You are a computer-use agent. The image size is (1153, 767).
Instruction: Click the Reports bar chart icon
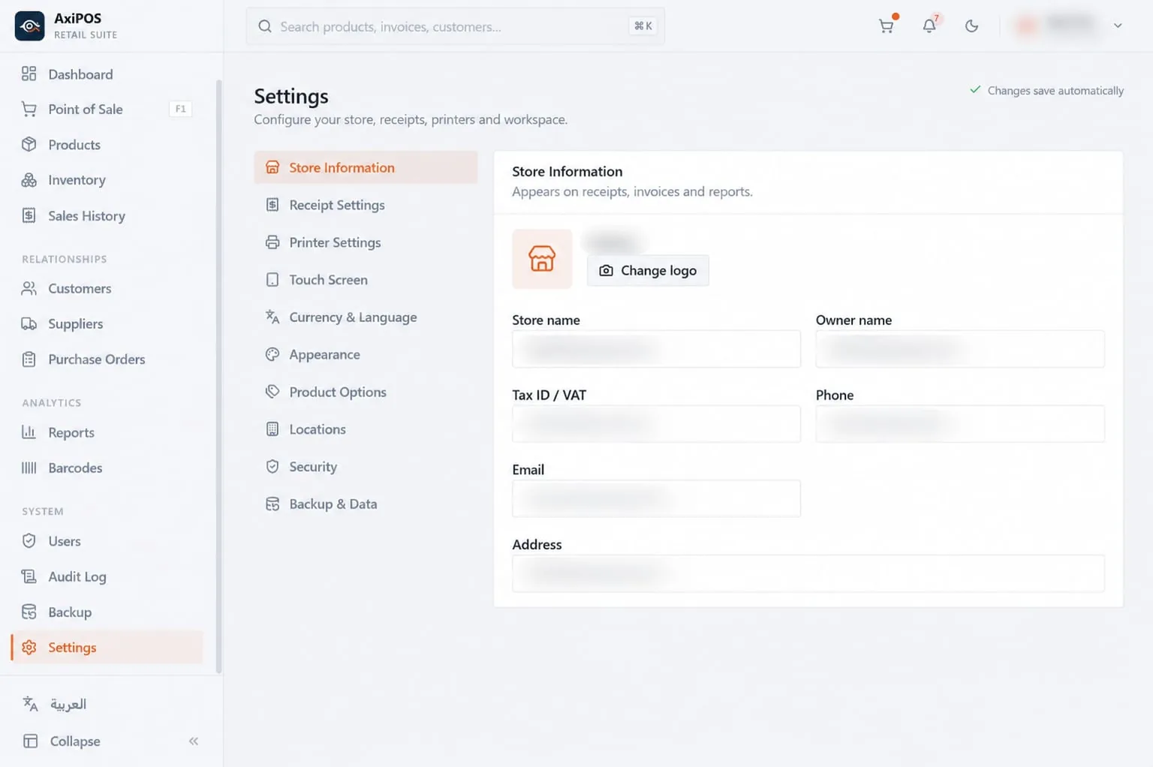click(29, 432)
